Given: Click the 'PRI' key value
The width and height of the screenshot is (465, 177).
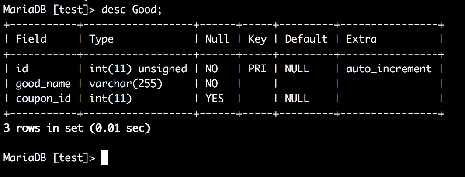Looking at the screenshot, I should (x=257, y=69).
